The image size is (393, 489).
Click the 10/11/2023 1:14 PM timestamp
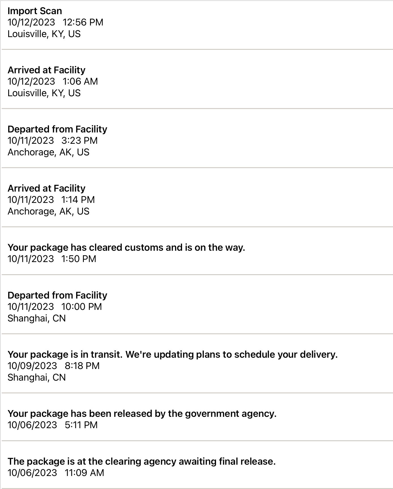pos(51,200)
